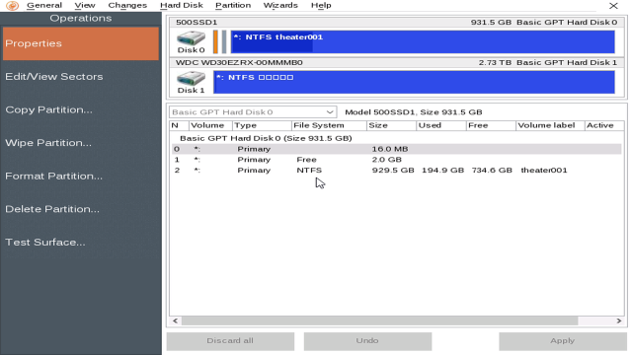The height and width of the screenshot is (355, 632).
Task: Select the orange partition bar on Disk 0
Action: pyautogui.click(x=215, y=41)
